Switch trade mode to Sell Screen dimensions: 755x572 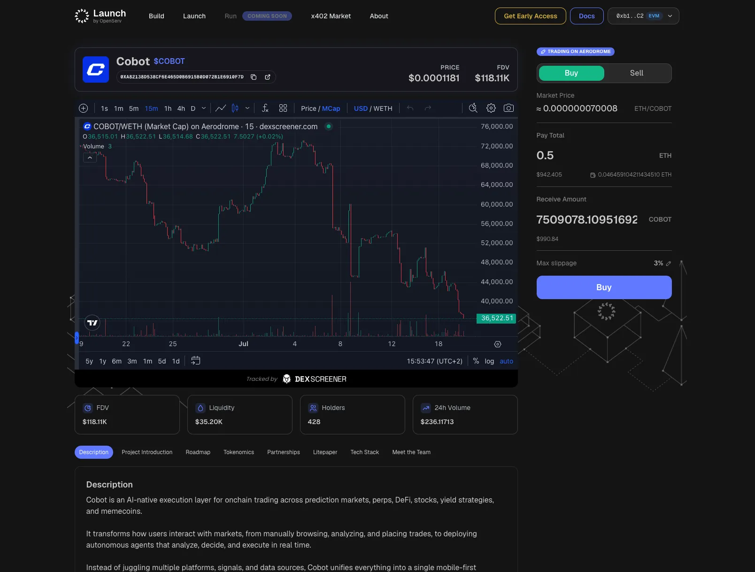click(x=637, y=73)
